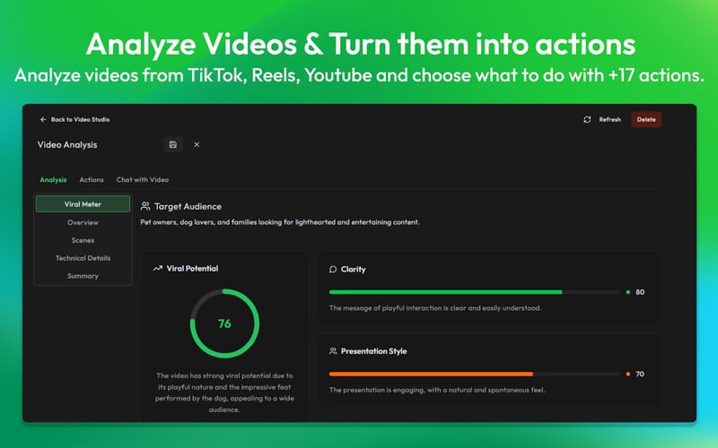Edit the Video Analysis title field
Viewport: 718px width, 448px height.
pyautogui.click(x=96, y=144)
